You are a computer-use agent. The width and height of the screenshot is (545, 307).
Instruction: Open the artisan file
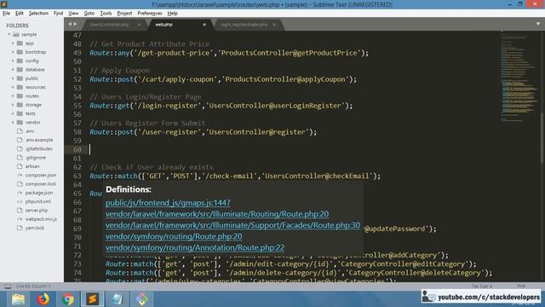tap(32, 166)
